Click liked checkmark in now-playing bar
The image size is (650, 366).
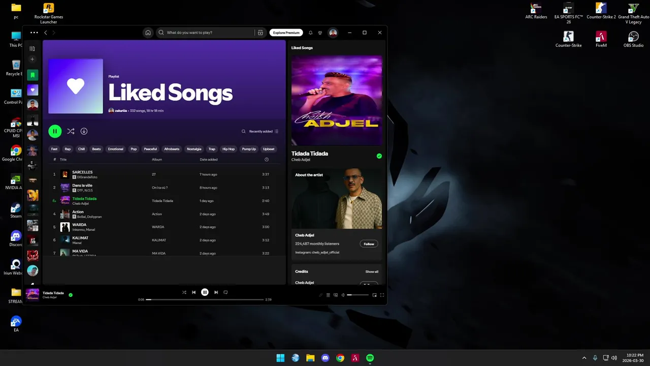click(x=71, y=295)
